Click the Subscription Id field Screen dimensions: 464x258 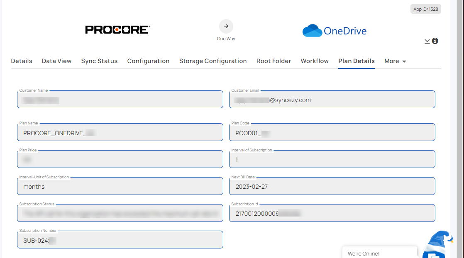pyautogui.click(x=332, y=213)
